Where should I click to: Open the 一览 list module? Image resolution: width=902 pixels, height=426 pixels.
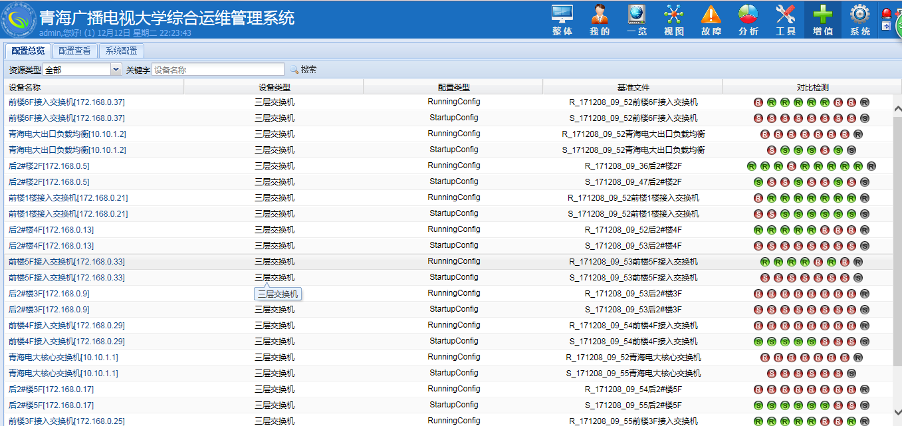[x=637, y=20]
